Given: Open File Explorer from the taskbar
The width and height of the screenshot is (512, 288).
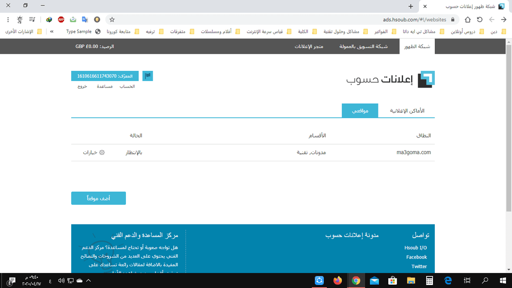Looking at the screenshot, I should [411, 280].
